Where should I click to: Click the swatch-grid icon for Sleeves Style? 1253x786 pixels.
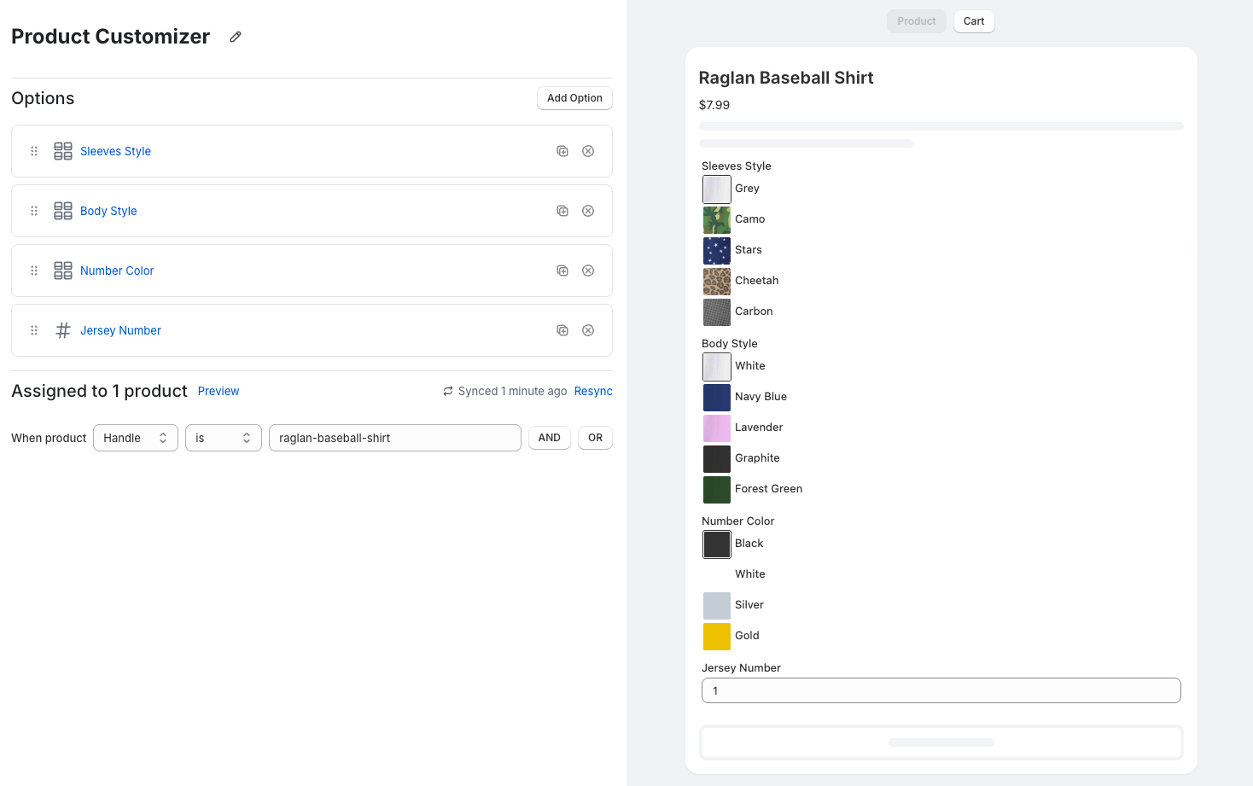click(63, 151)
